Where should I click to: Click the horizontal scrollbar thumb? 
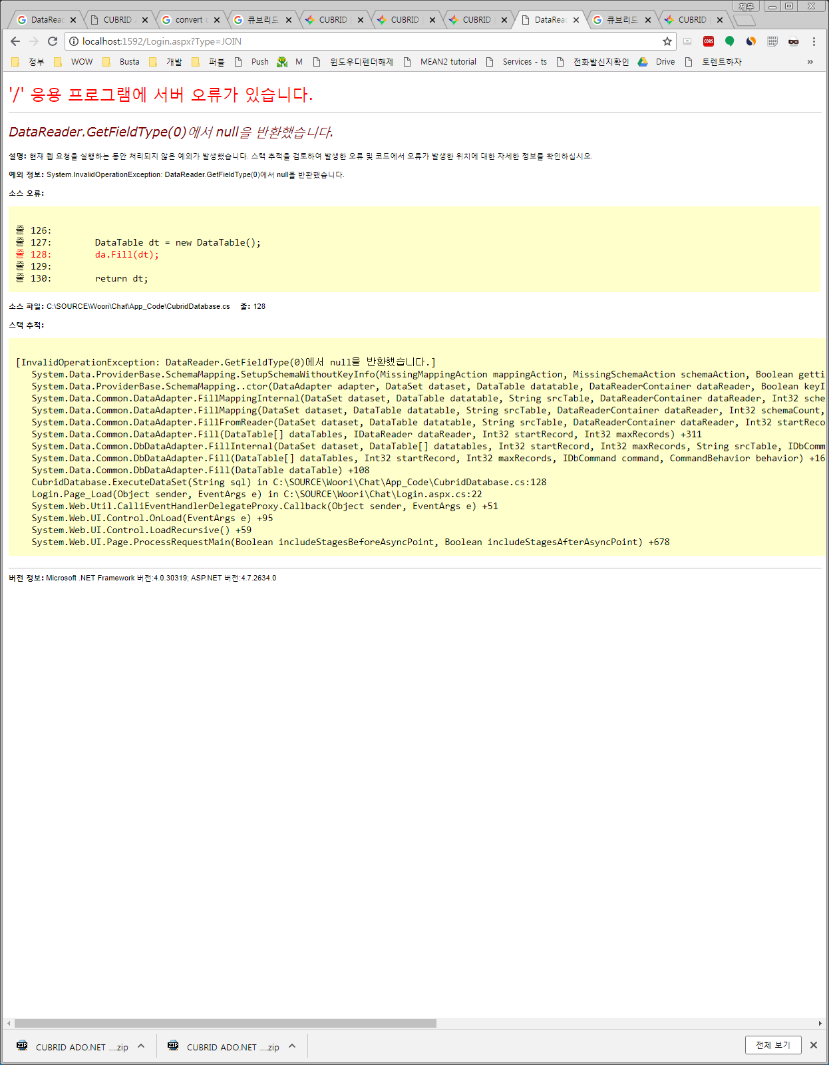point(225,1023)
